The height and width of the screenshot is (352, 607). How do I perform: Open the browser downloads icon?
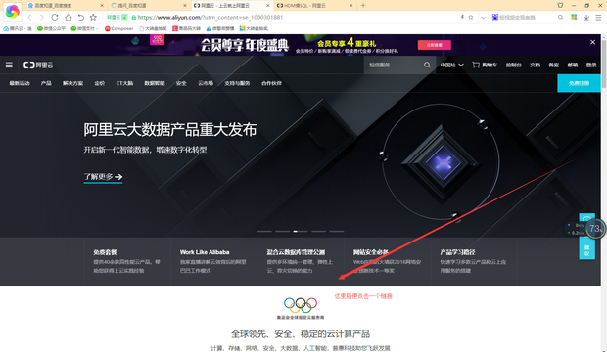(x=586, y=18)
